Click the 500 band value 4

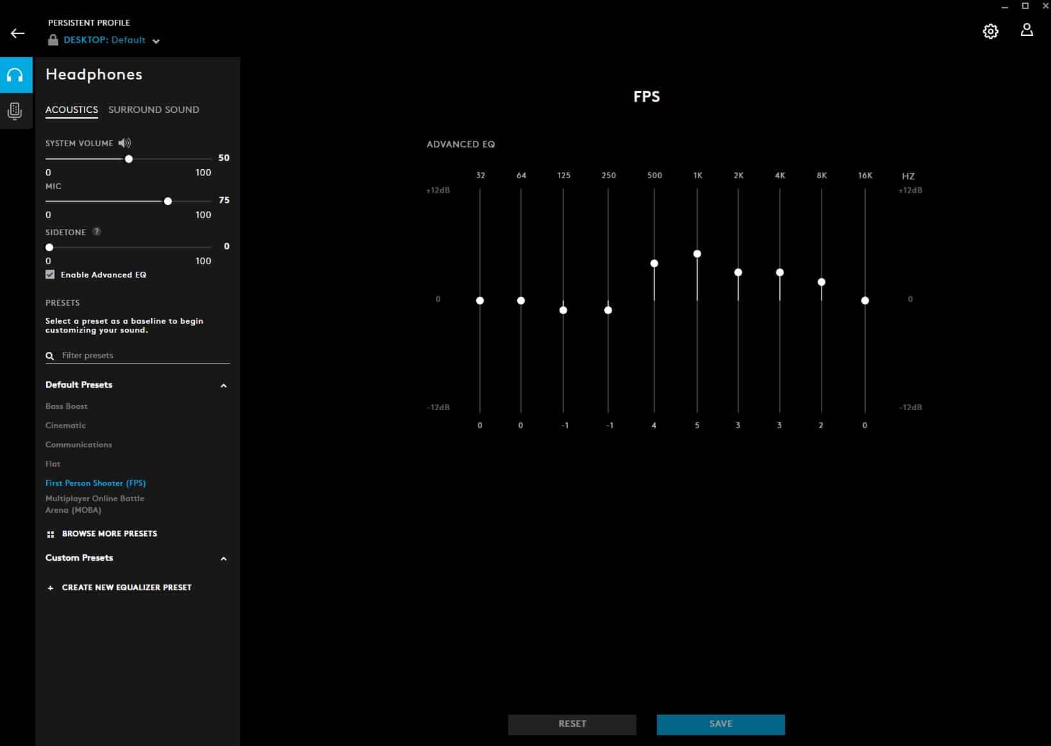654,426
